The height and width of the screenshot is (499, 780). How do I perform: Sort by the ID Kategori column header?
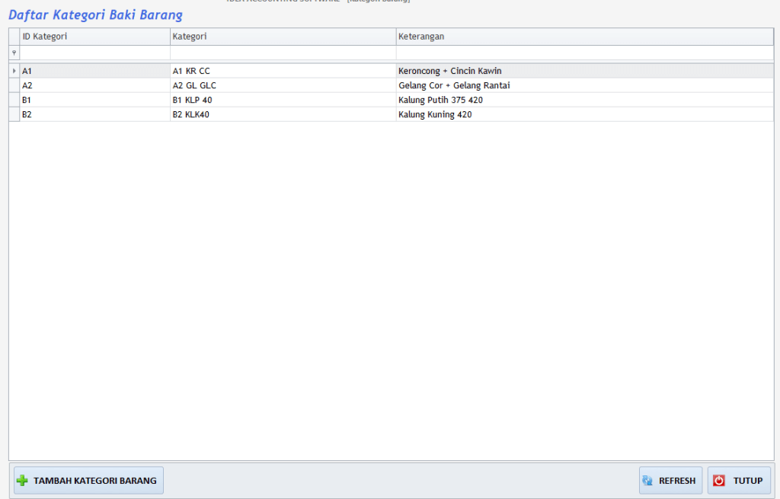pos(94,37)
